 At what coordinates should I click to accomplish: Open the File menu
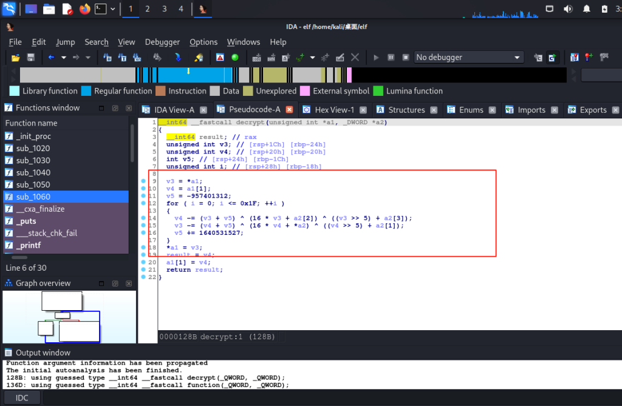tap(15, 42)
